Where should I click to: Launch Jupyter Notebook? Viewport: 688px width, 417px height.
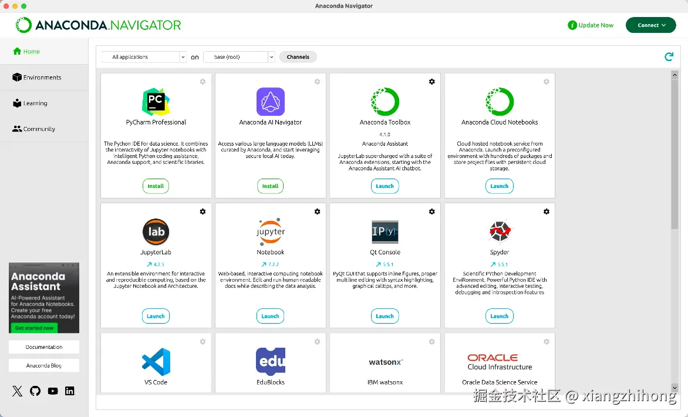click(270, 316)
